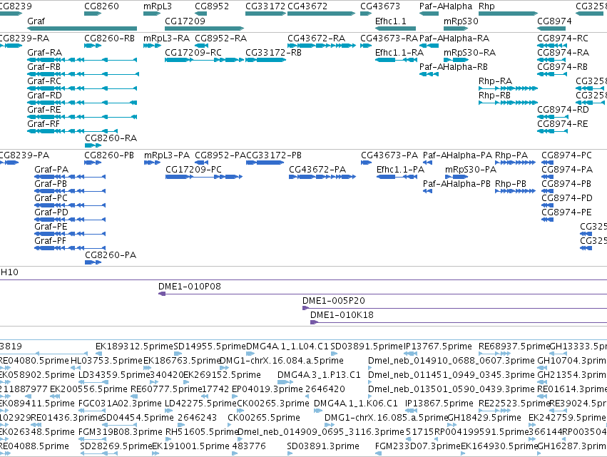Open the CG8974-PD protein label
607x457 pixels.
pos(567,198)
